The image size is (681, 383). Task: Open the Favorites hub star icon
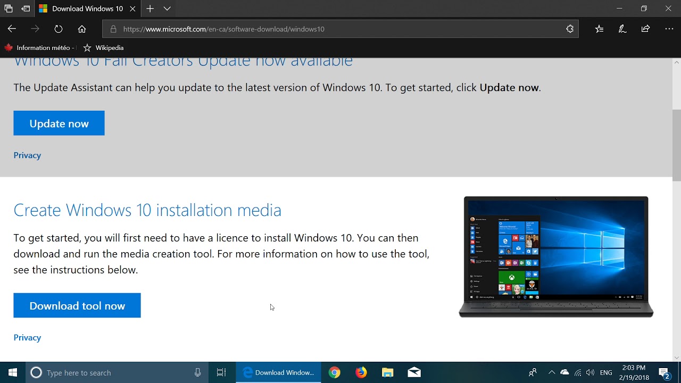(599, 29)
